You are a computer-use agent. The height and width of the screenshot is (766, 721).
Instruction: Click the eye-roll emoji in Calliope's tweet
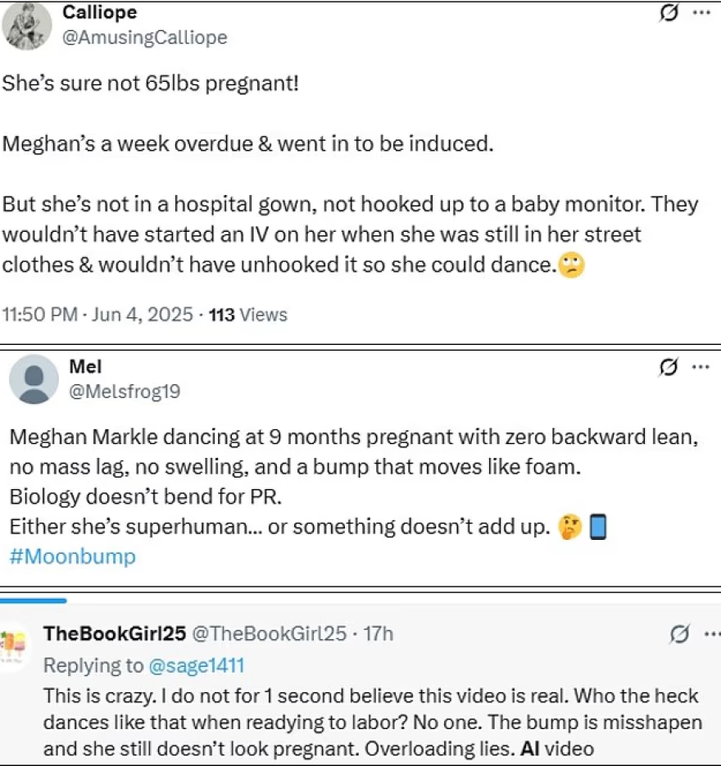[x=571, y=265]
